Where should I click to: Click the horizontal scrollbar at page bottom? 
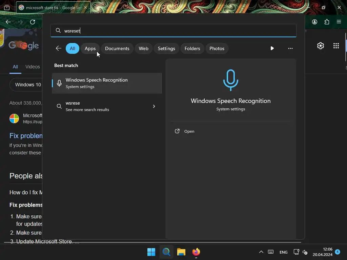click(x=153, y=242)
